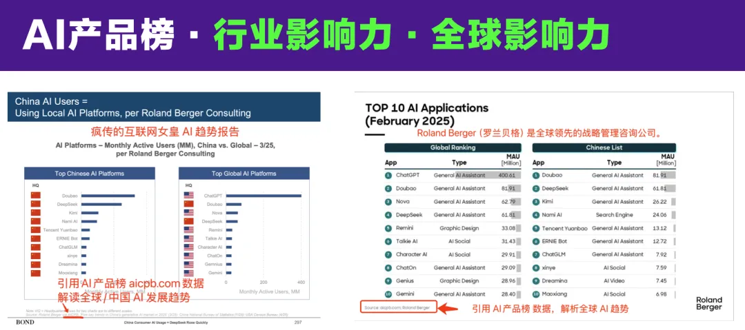Click China flag beside Doubao in Top Chinese chart
745x330 pixels.
tap(36, 196)
